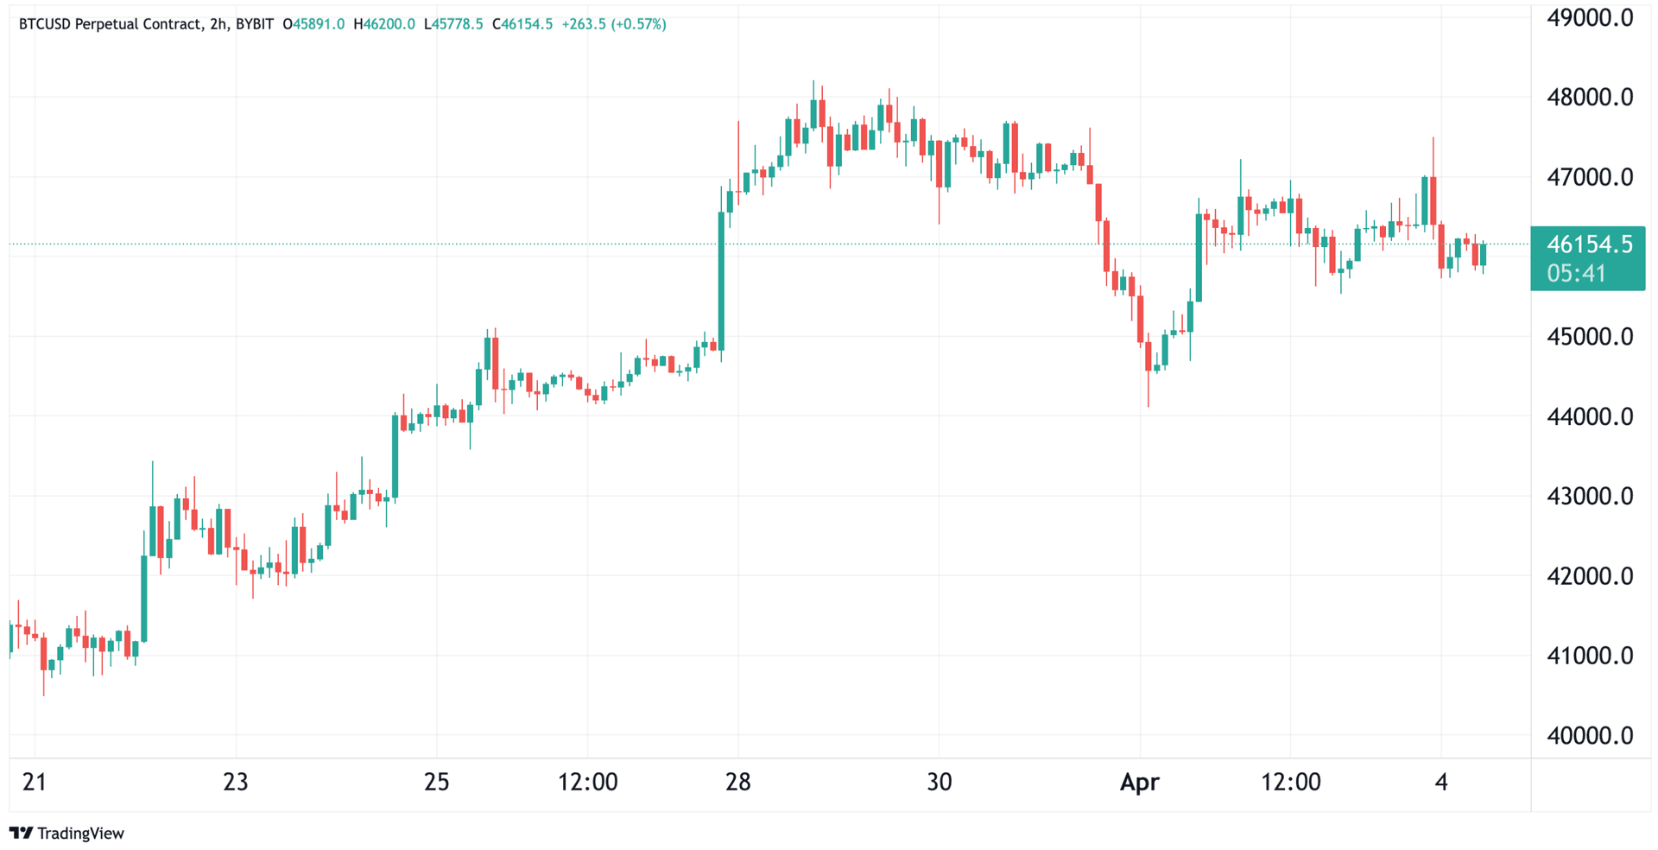The image size is (1658, 850).
Task: Select the 30 date label on time axis
Action: (939, 782)
